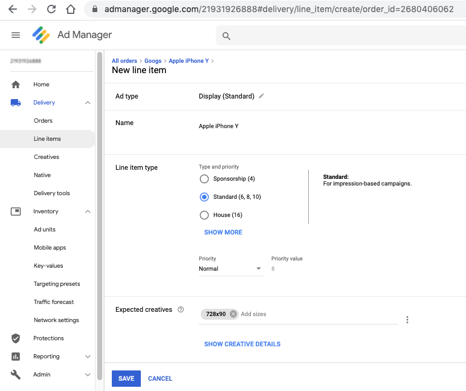Click the SAVE button

point(126,378)
